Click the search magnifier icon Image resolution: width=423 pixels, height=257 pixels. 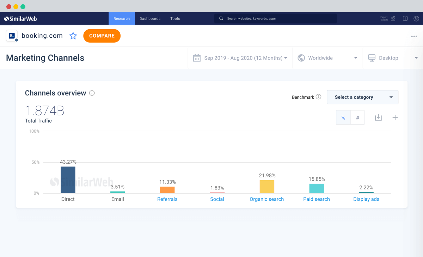[221, 19]
